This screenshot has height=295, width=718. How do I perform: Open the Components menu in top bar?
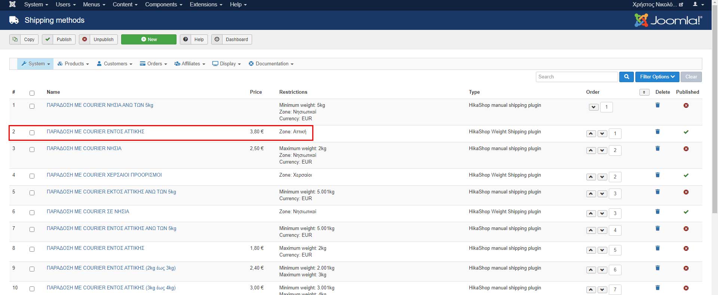click(163, 4)
